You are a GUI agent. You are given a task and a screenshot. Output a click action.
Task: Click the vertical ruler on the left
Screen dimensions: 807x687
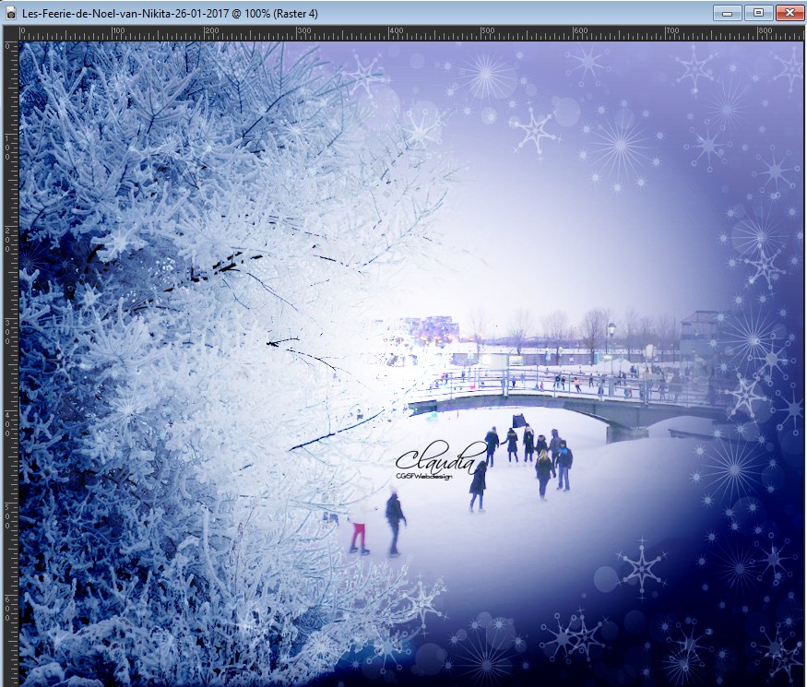click(x=11, y=364)
